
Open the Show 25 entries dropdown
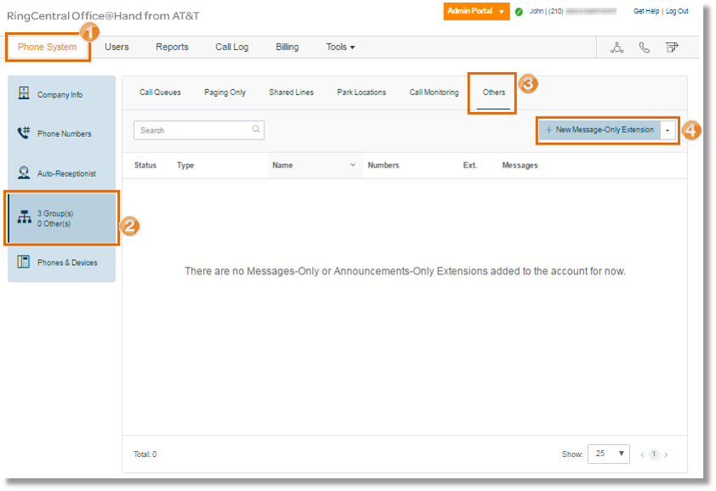pos(608,454)
